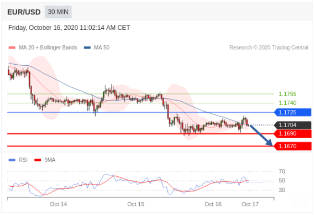Click the Oct 15 date axis label

click(x=136, y=204)
